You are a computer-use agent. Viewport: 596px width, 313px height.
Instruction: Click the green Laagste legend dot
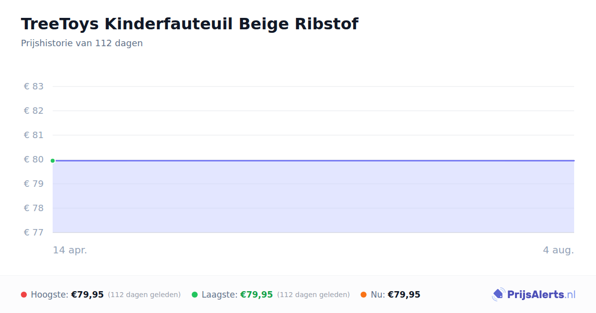coord(195,295)
